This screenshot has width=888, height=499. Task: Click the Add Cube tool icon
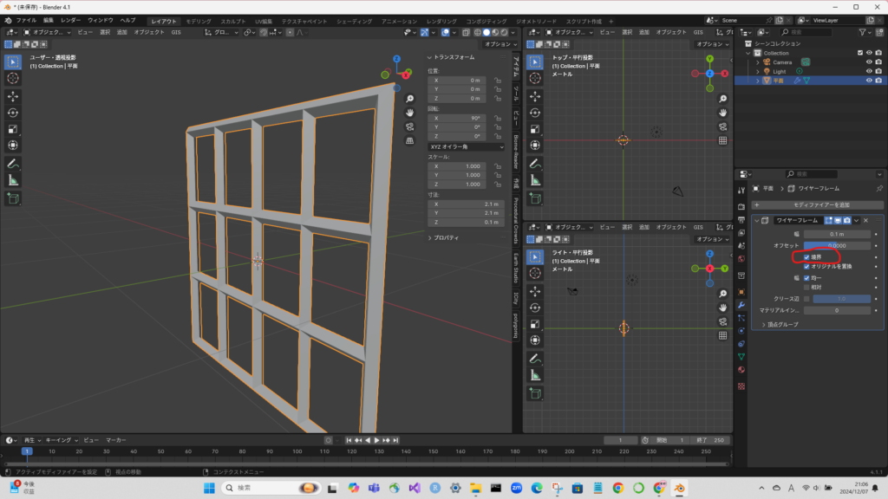tap(13, 198)
